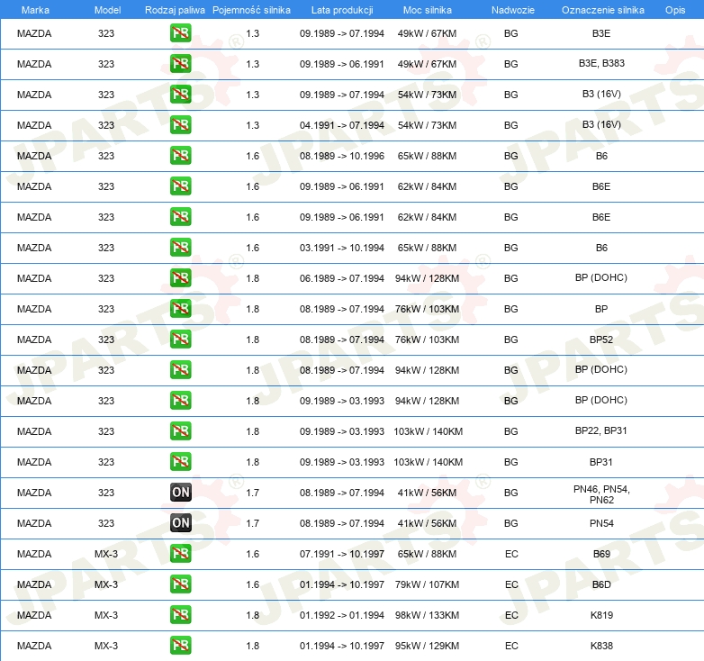The image size is (704, 661).
Task: Click the date range 04.1991 -> 07.1994
Action: [342, 125]
